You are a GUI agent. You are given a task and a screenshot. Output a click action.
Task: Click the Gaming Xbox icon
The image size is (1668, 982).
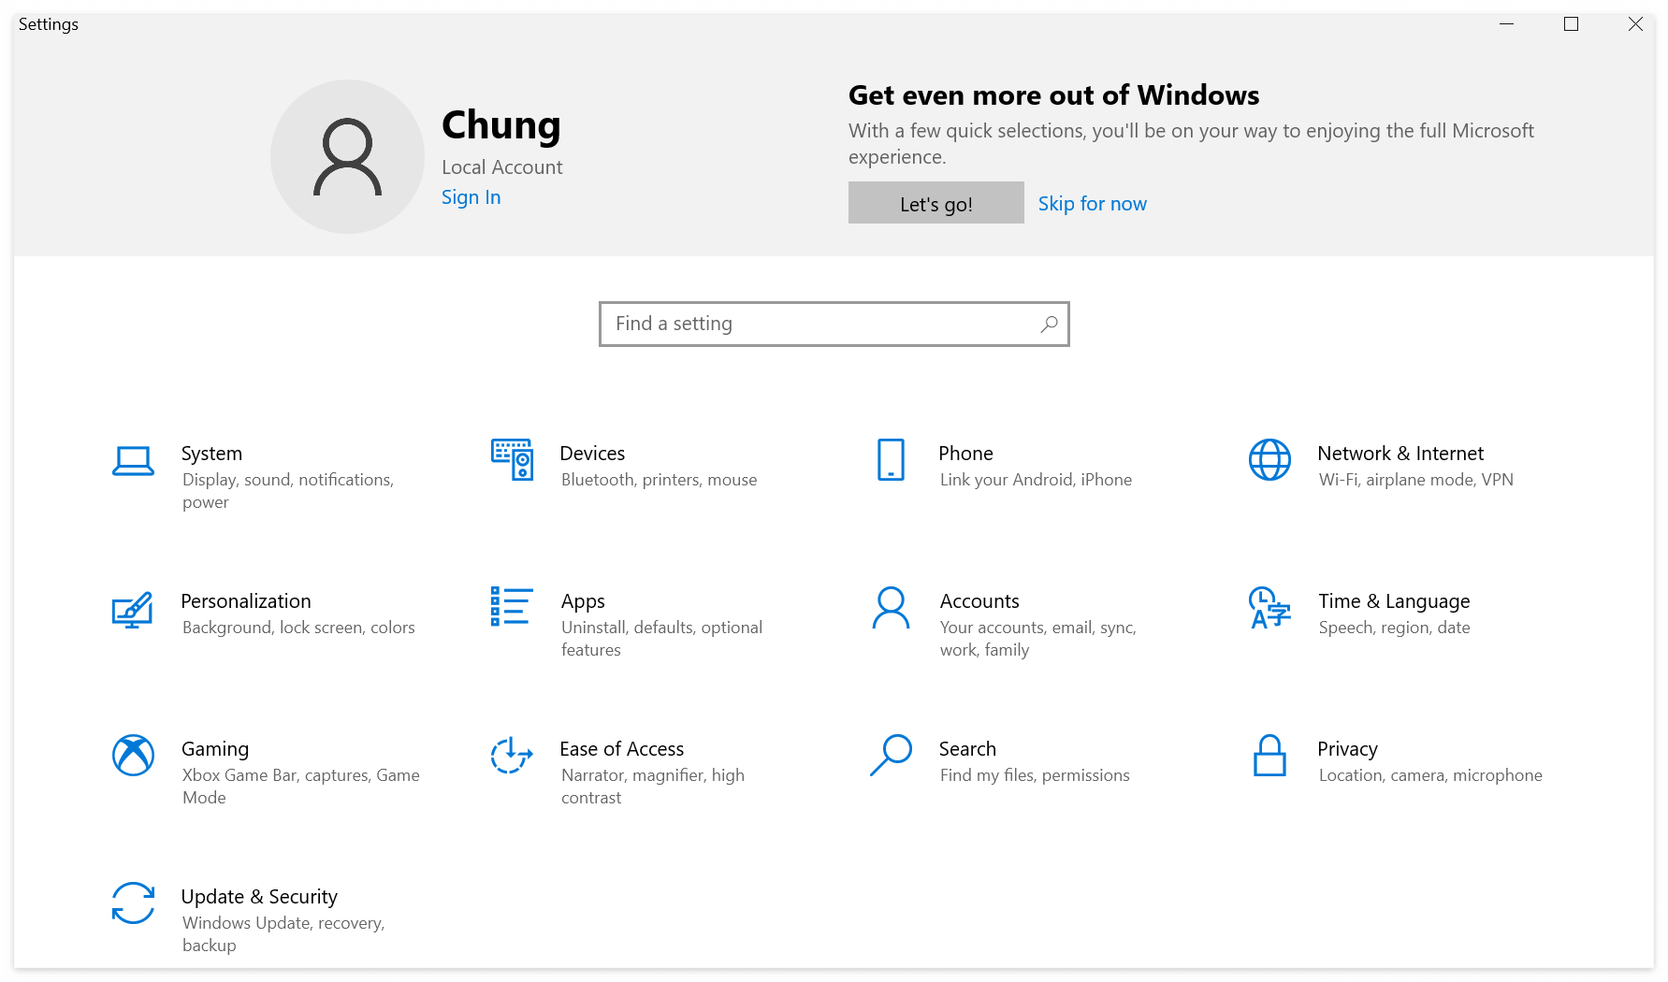point(133,755)
